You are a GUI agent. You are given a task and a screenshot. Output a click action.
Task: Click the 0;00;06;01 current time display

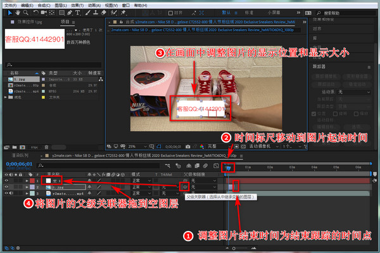(19, 164)
